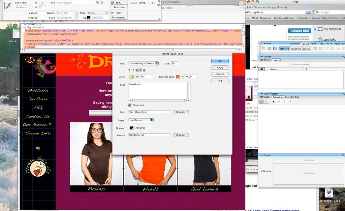Click the Insert Div Tag icon in Layout bar
This screenshot has width=345, height=211.
[269, 49]
